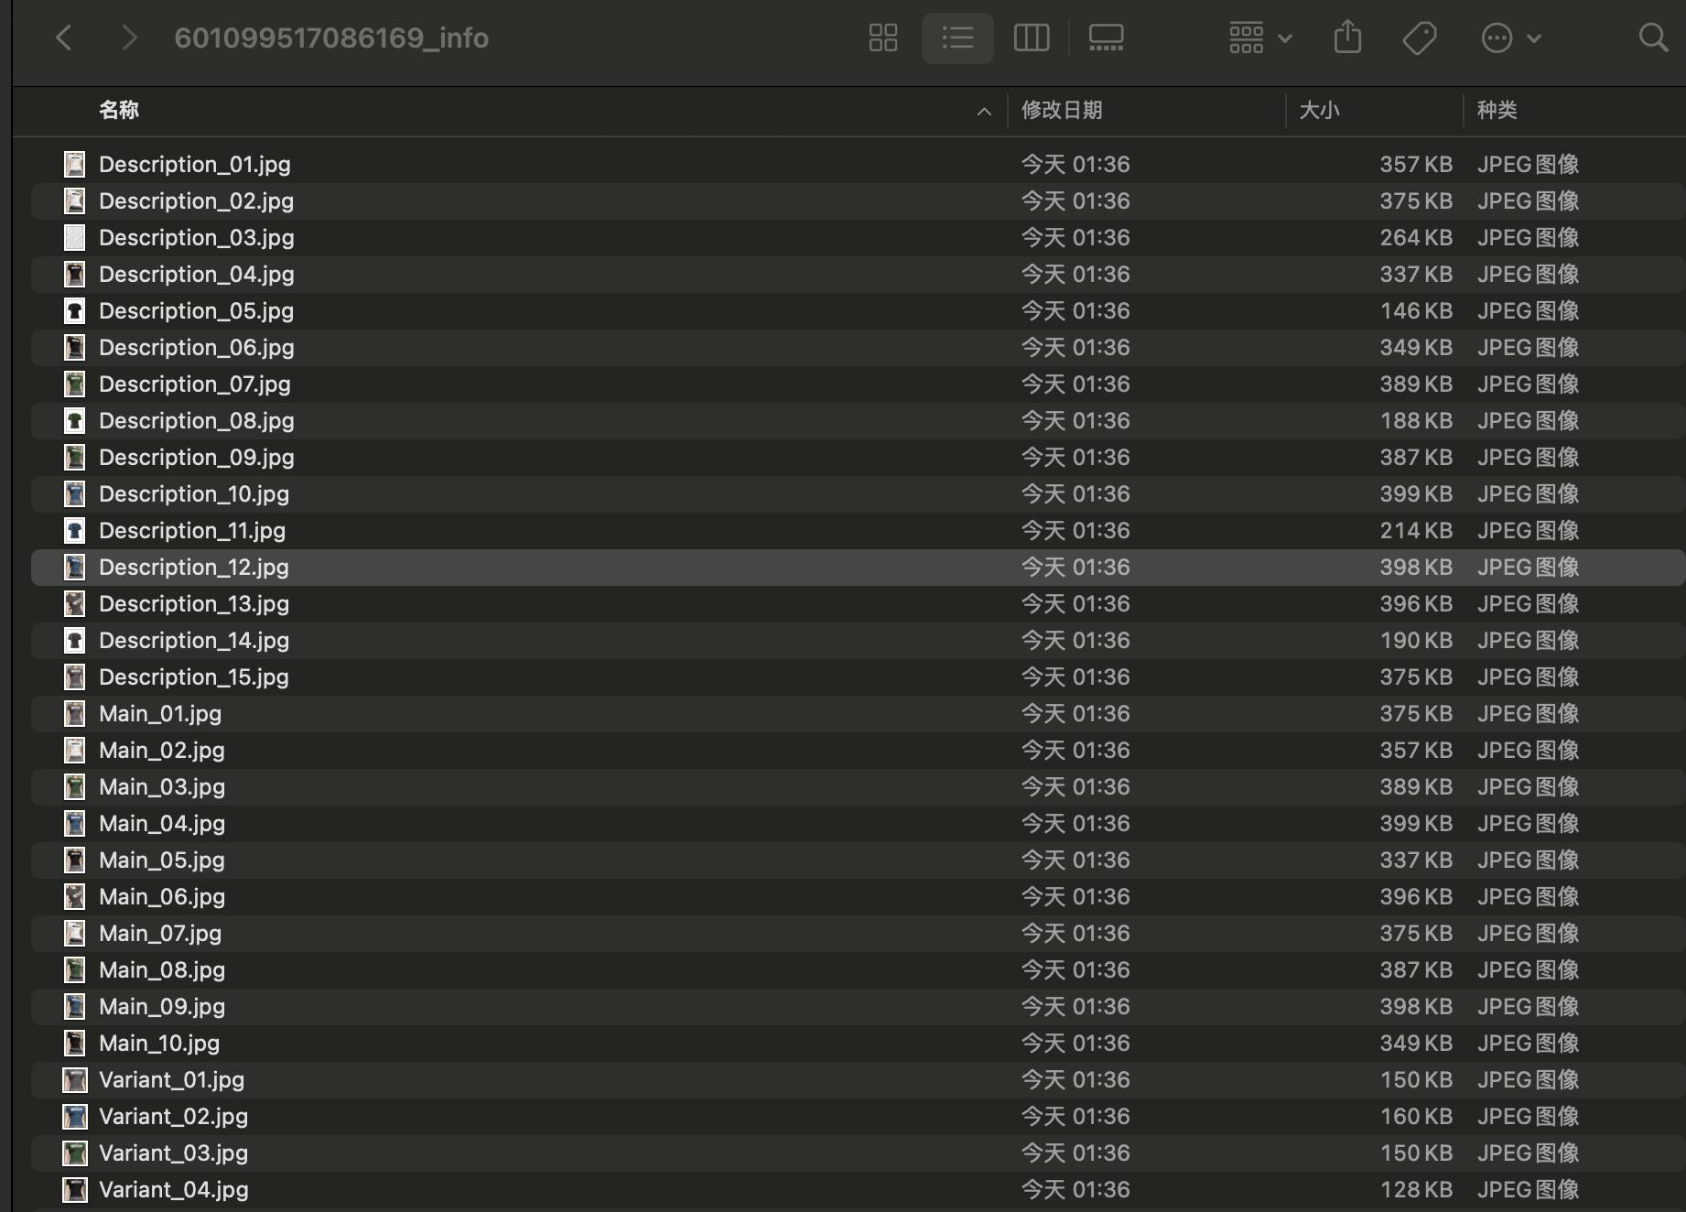The height and width of the screenshot is (1212, 1686).
Task: Open the more actions ellipsis menu
Action: click(1511, 38)
